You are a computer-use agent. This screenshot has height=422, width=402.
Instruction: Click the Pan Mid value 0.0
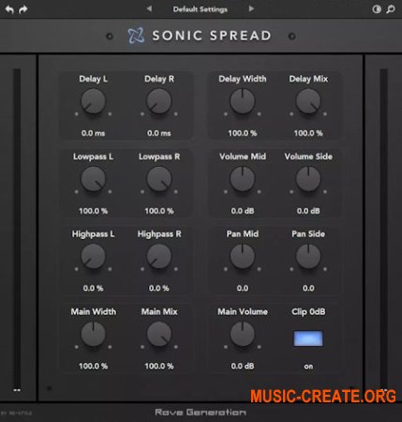pyautogui.click(x=243, y=288)
